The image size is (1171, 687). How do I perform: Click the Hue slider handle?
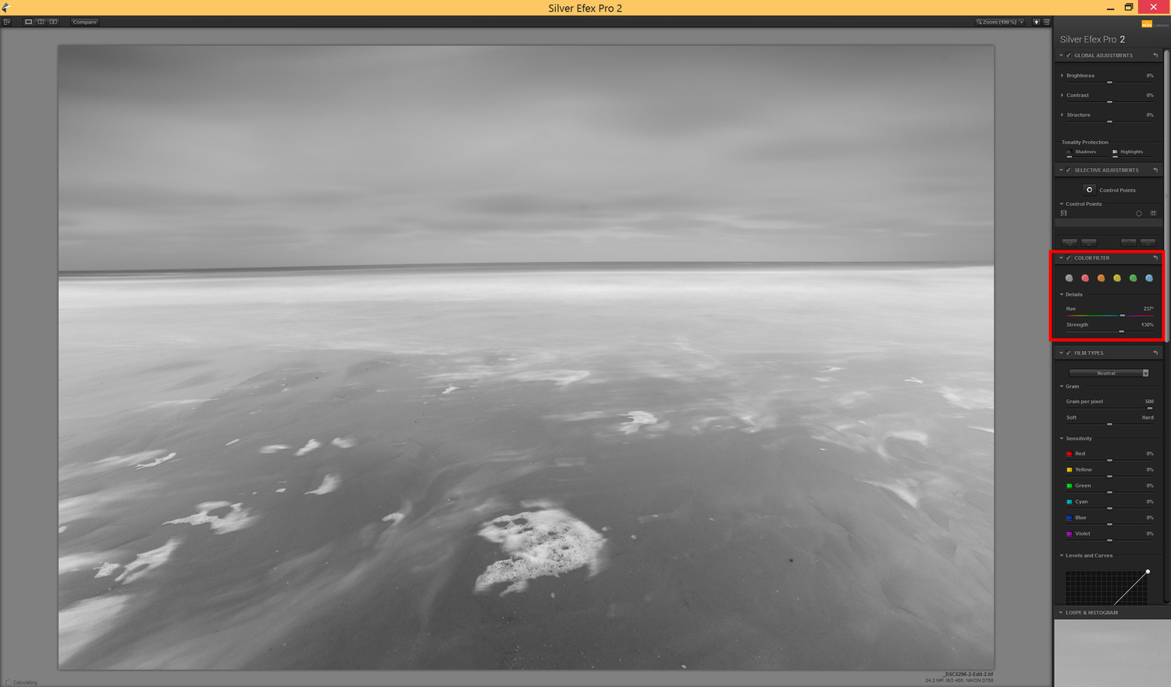[x=1123, y=316]
